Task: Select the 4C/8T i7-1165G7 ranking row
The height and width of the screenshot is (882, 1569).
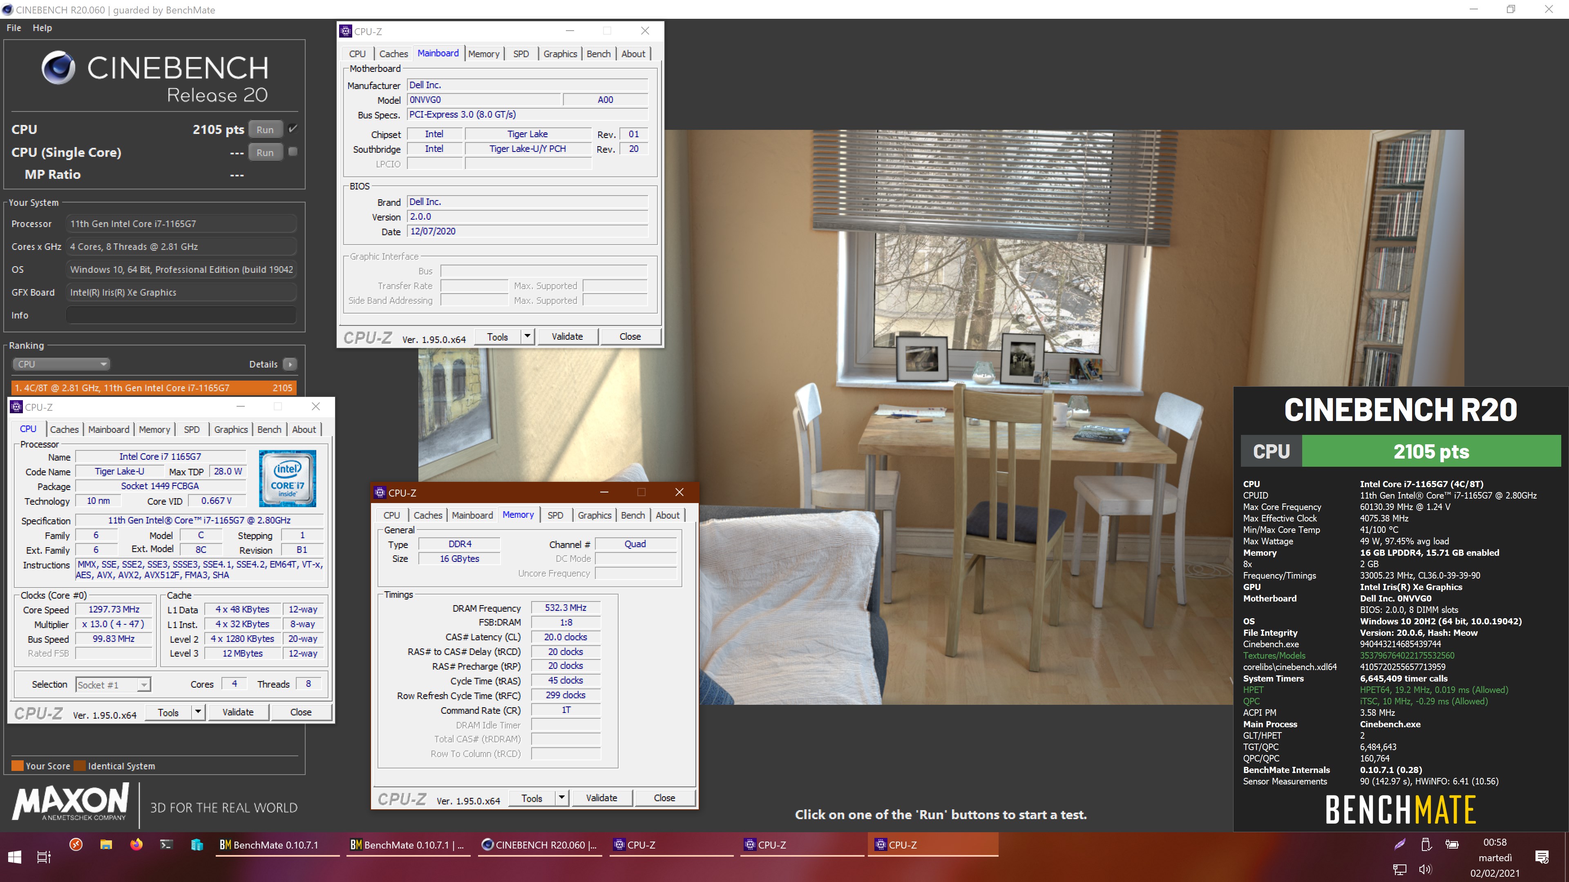Action: pyautogui.click(x=154, y=388)
